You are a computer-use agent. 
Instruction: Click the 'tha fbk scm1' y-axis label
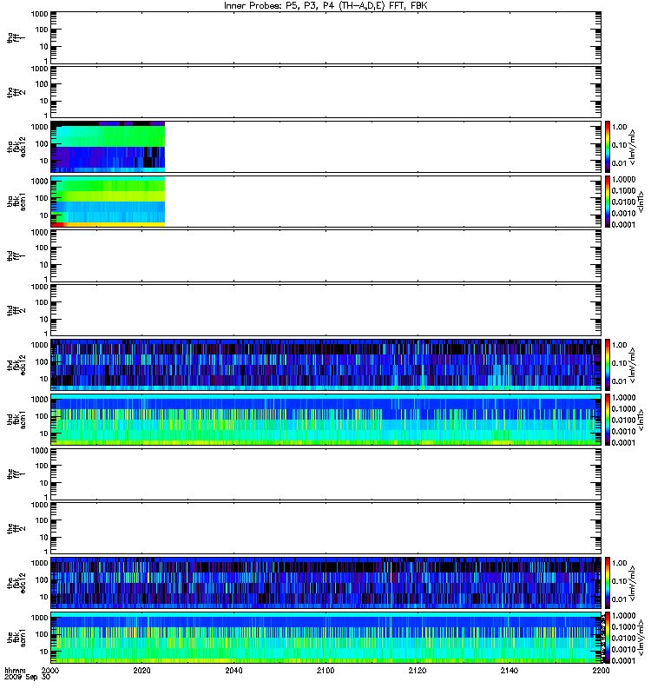[16, 202]
